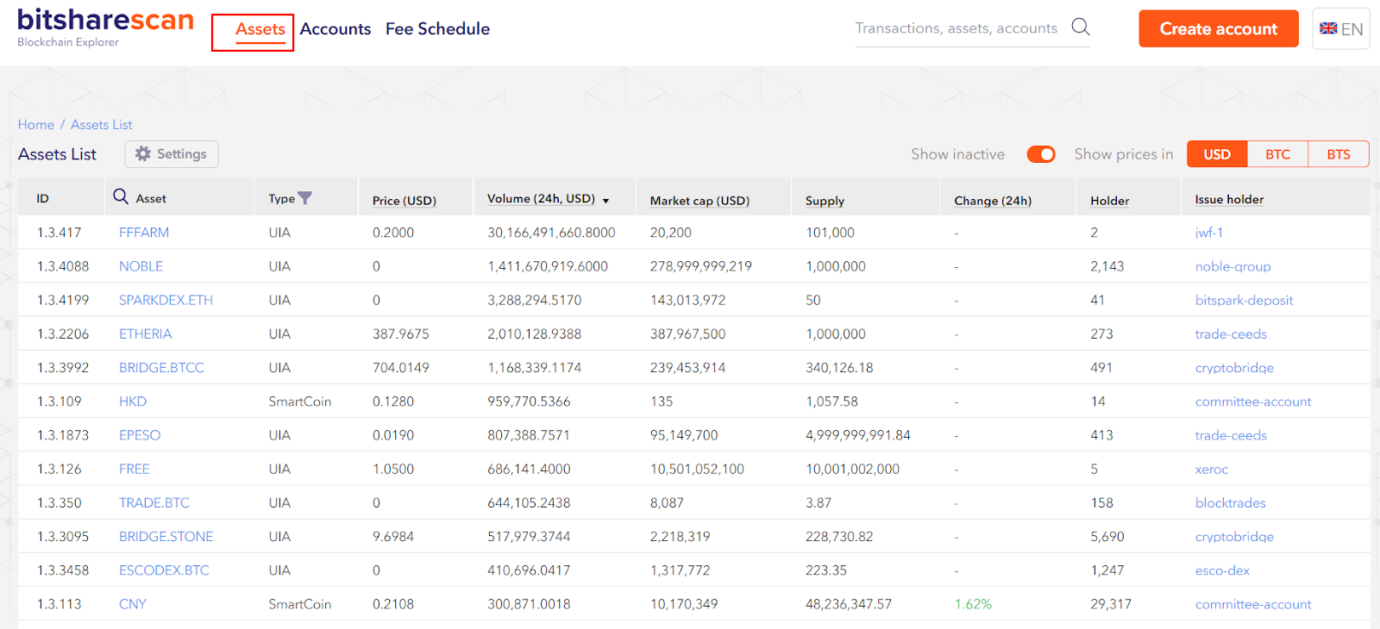Click the UK flag language icon

click(1328, 28)
